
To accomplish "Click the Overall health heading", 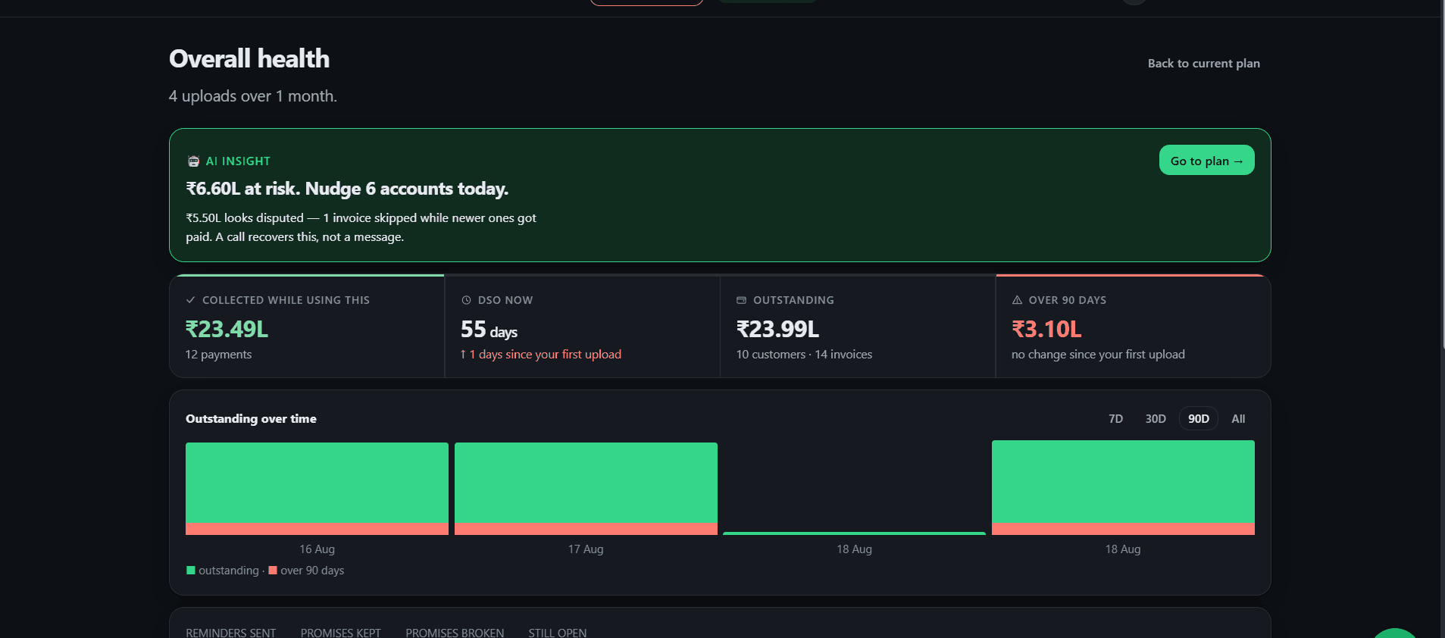I will point(249,59).
